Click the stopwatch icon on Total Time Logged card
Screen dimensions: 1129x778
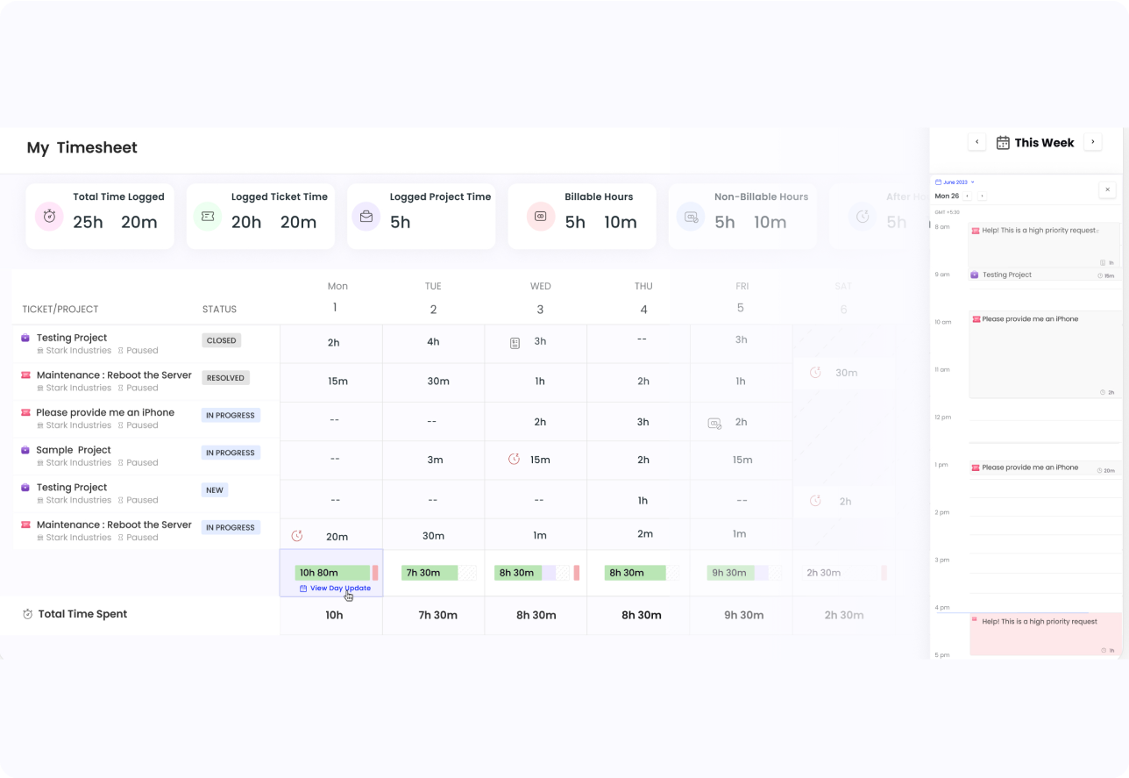click(x=49, y=216)
